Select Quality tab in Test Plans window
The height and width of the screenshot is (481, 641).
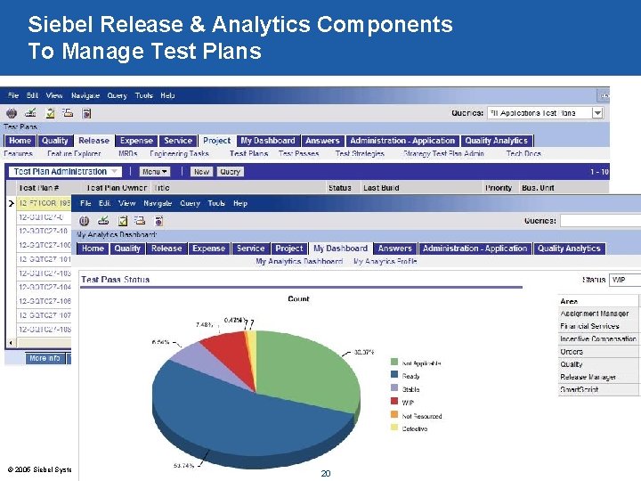tap(55, 141)
